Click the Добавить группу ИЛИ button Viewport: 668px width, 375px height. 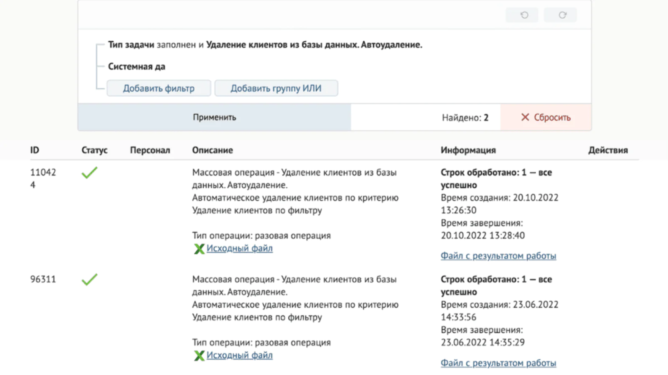click(276, 88)
